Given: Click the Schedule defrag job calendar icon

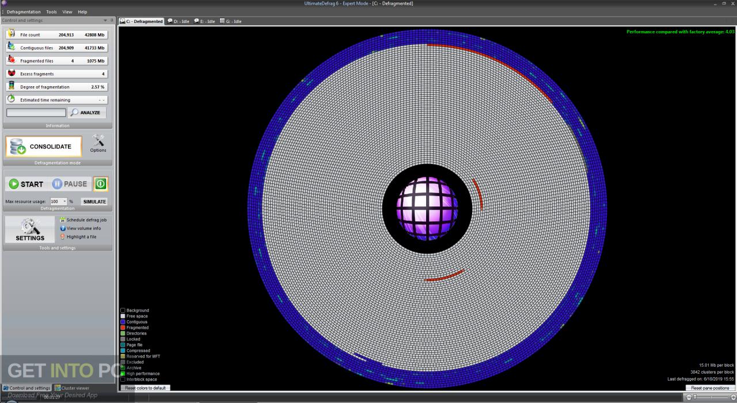Looking at the screenshot, I should pos(63,220).
